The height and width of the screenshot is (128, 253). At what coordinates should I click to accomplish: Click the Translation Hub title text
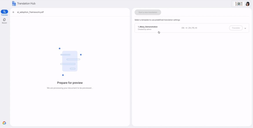click(x=26, y=3)
